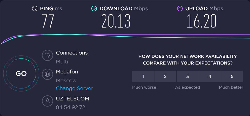Rate network availability as 4
This screenshot has height=116, width=250.
(x=210, y=76)
